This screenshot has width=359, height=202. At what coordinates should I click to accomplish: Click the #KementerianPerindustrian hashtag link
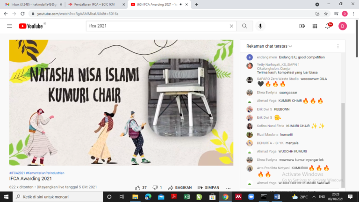[45, 173]
